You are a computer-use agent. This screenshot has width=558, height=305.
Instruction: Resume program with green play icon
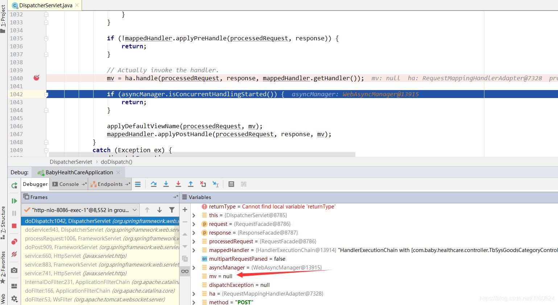(x=14, y=201)
